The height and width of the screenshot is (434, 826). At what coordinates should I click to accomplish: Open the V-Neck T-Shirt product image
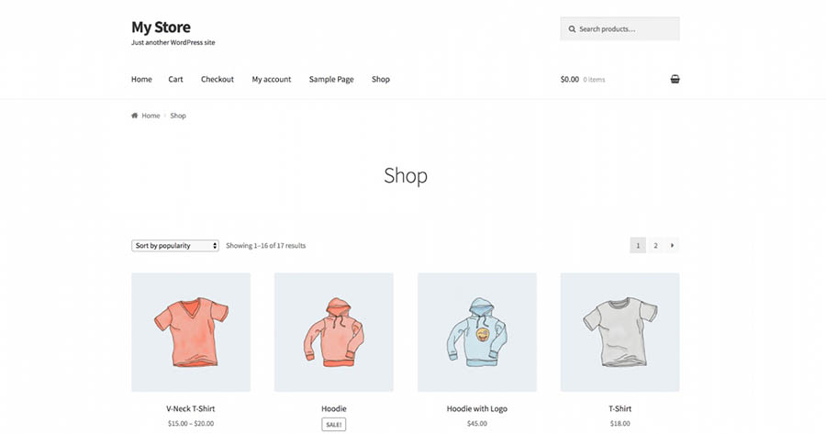pyautogui.click(x=191, y=332)
